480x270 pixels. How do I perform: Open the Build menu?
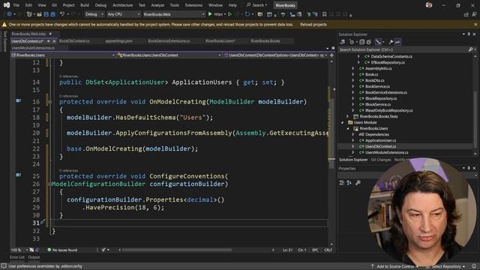[85, 5]
